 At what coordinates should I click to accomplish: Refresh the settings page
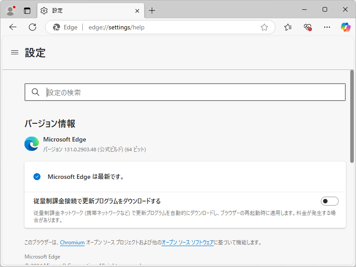32,27
